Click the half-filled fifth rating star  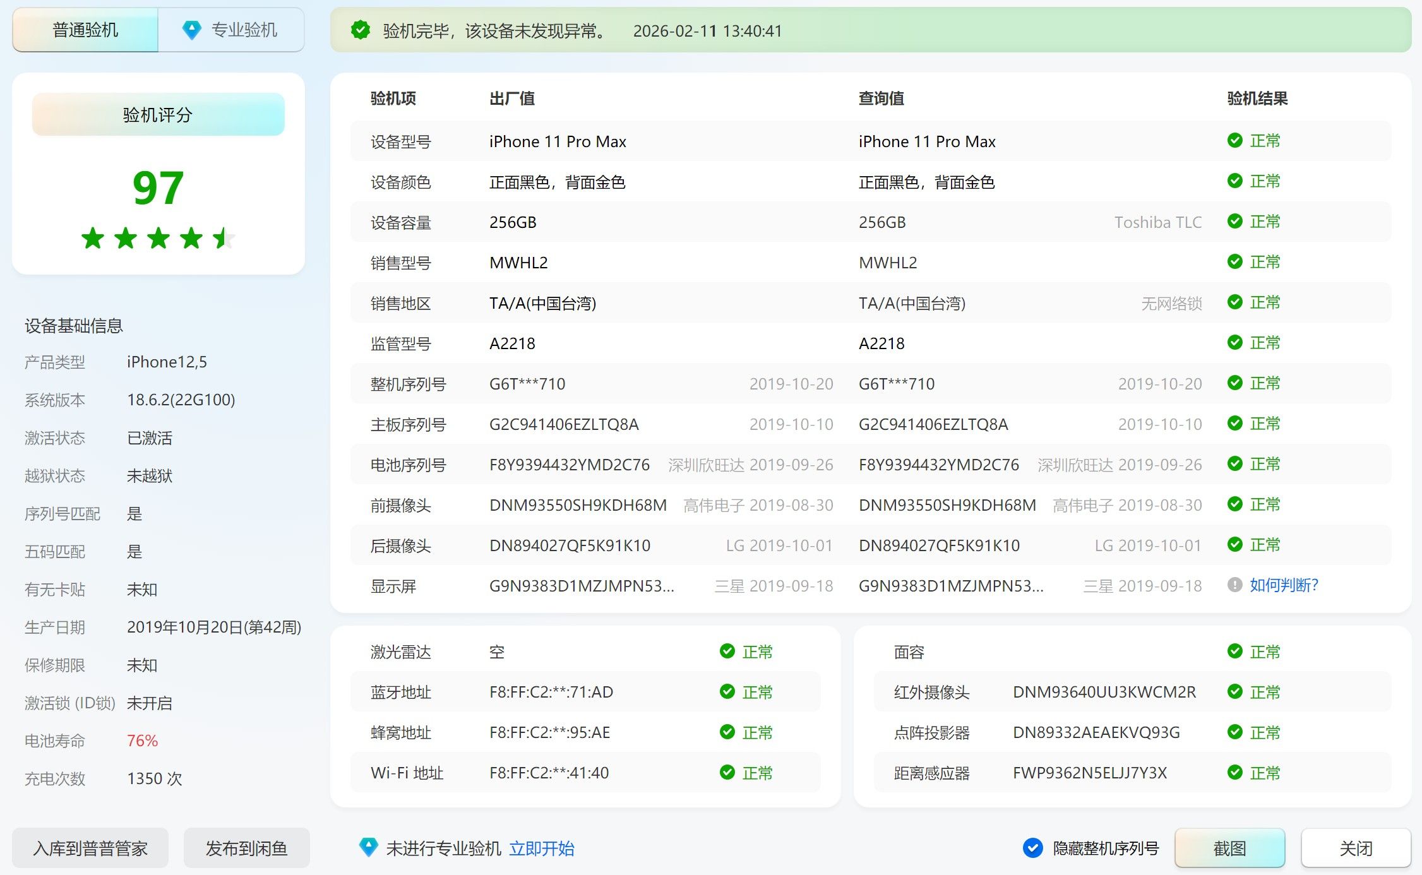225,239
